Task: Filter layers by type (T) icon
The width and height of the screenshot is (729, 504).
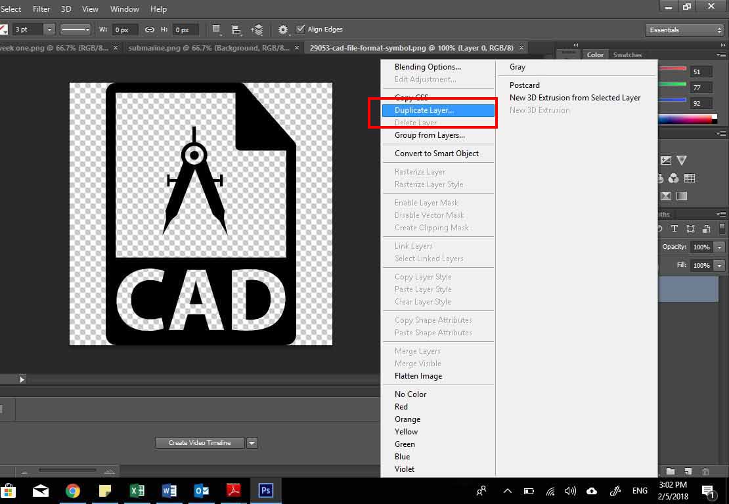Action: pos(674,228)
